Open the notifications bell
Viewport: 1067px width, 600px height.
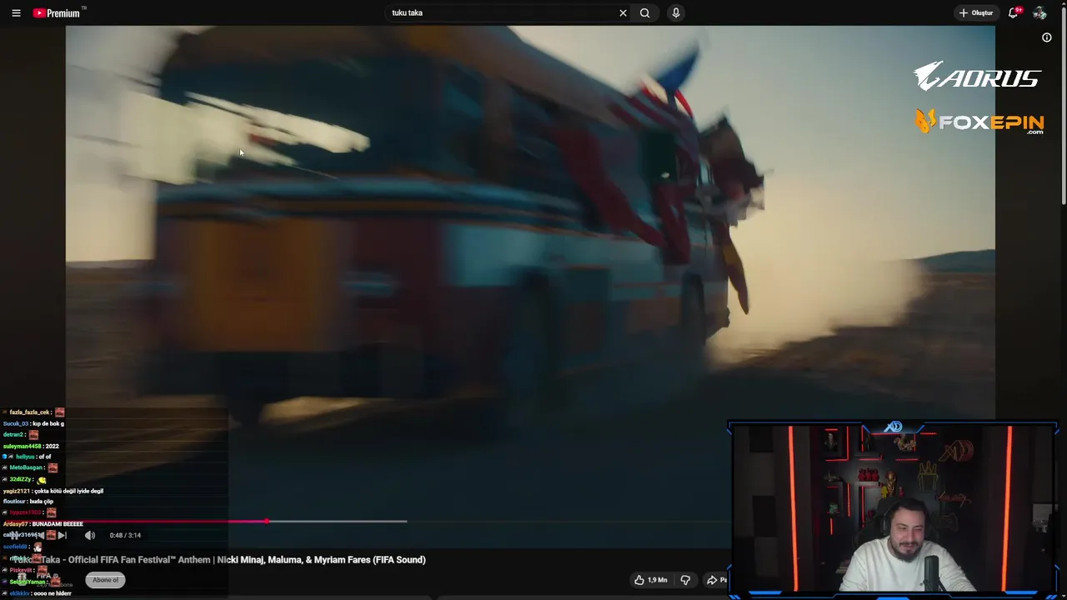click(x=1014, y=12)
